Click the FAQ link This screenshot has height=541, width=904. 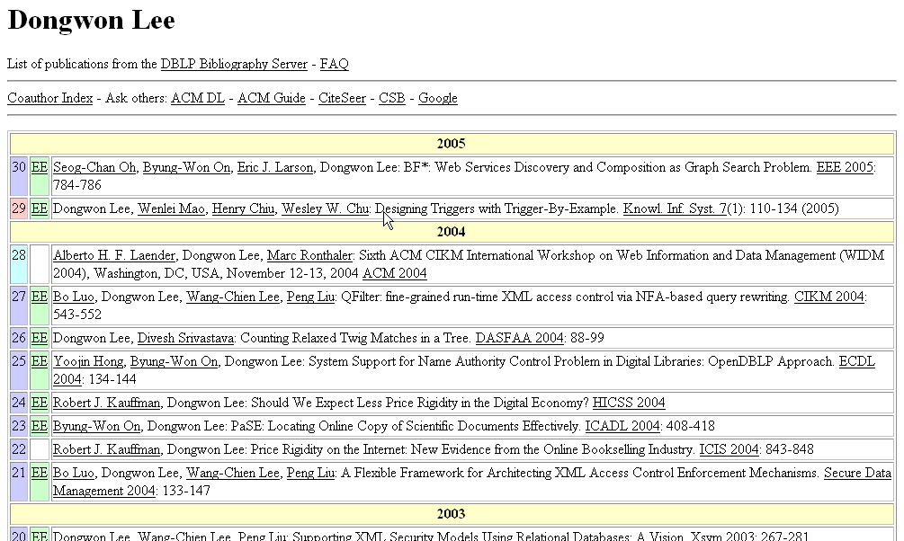click(x=334, y=64)
